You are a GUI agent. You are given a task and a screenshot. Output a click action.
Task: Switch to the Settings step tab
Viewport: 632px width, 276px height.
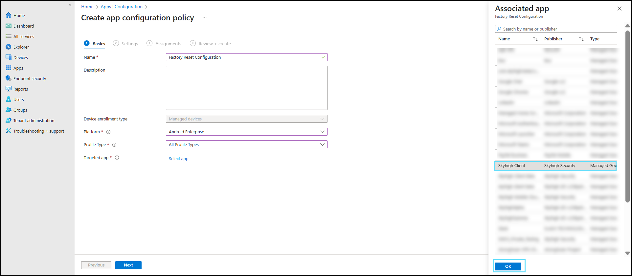[x=126, y=44]
